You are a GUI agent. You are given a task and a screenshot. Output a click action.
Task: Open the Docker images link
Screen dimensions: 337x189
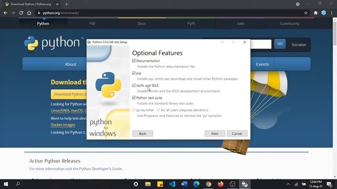click(63, 125)
